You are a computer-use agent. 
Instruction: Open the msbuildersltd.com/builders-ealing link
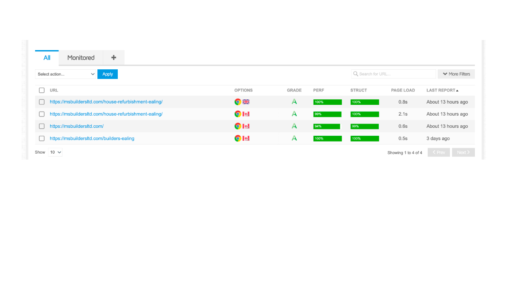click(92, 138)
